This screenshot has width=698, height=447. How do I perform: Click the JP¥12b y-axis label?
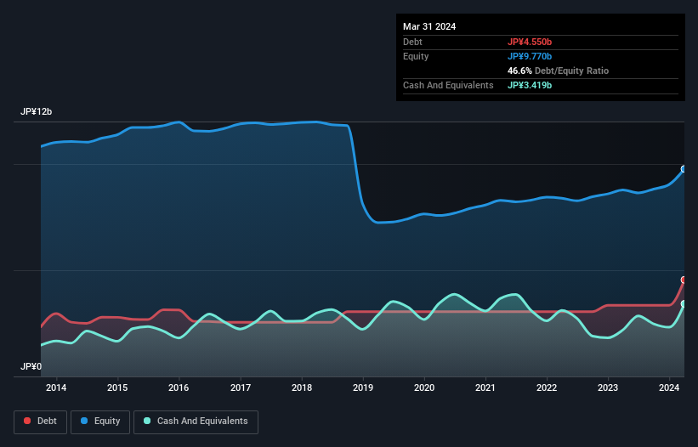(x=36, y=111)
